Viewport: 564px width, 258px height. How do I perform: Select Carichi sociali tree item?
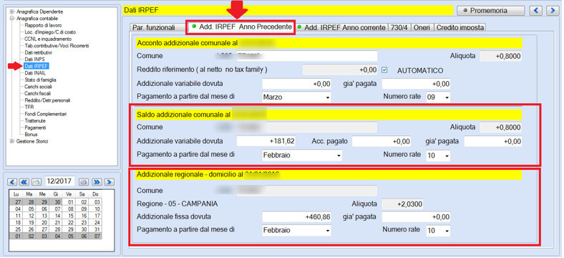[x=38, y=87]
